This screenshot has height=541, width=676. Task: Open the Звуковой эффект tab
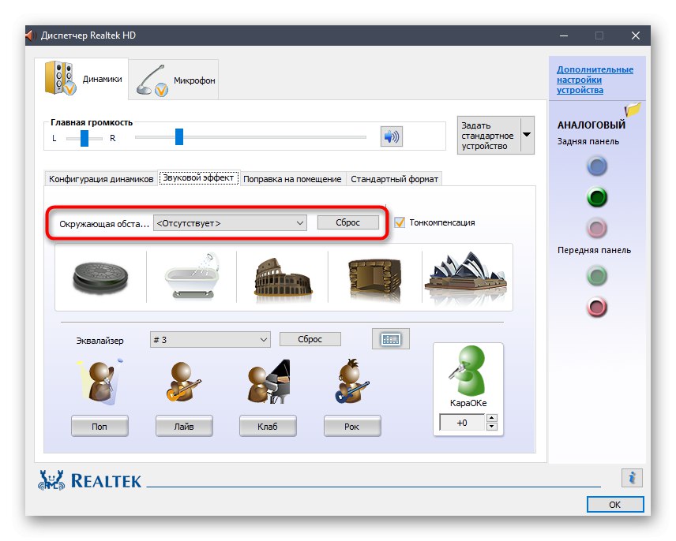coord(198,177)
